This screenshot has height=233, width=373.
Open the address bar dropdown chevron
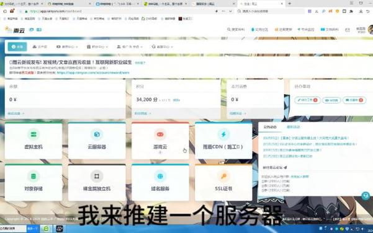[230, 11]
